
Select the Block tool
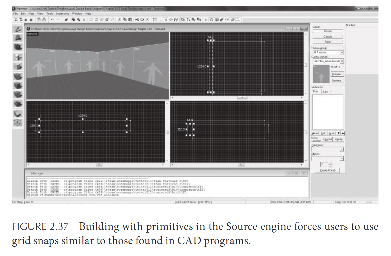pos(18,66)
